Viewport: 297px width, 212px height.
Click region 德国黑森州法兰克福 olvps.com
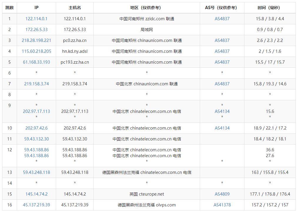pos(147,205)
